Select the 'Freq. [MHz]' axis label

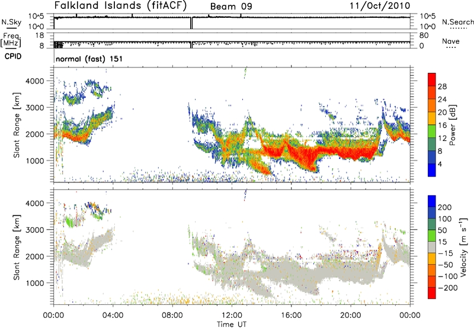tap(11, 40)
